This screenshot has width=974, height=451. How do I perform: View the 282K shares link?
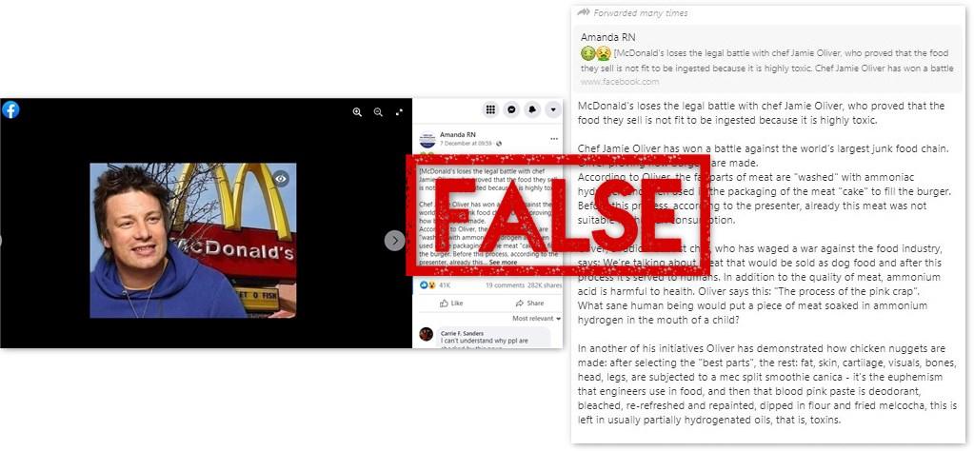coord(545,285)
